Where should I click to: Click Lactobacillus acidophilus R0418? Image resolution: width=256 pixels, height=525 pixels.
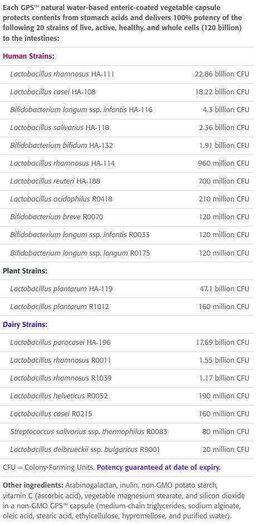pyautogui.click(x=61, y=199)
